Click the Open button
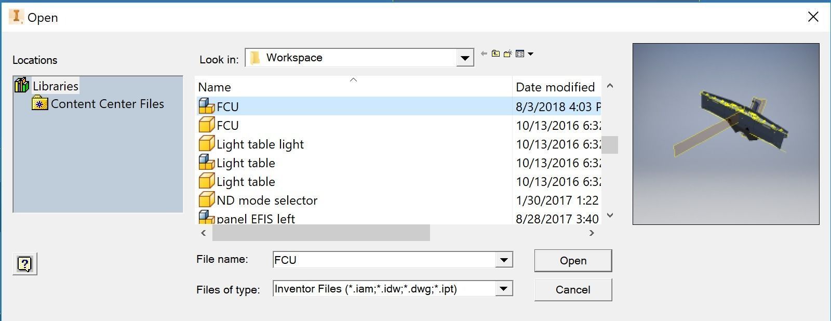Screen dimensions: 831x321 [573, 261]
